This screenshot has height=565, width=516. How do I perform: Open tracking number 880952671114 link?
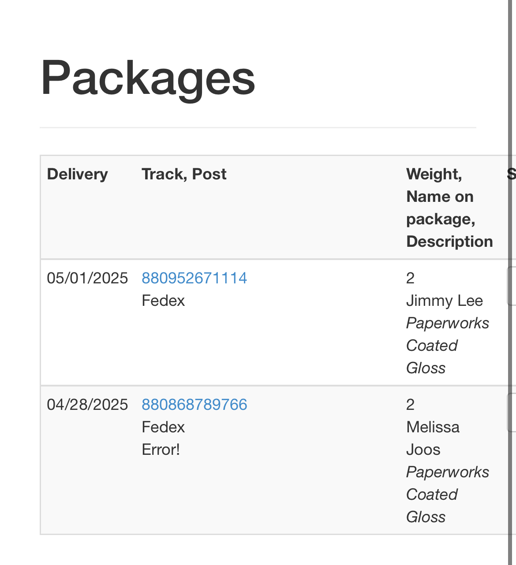(194, 278)
